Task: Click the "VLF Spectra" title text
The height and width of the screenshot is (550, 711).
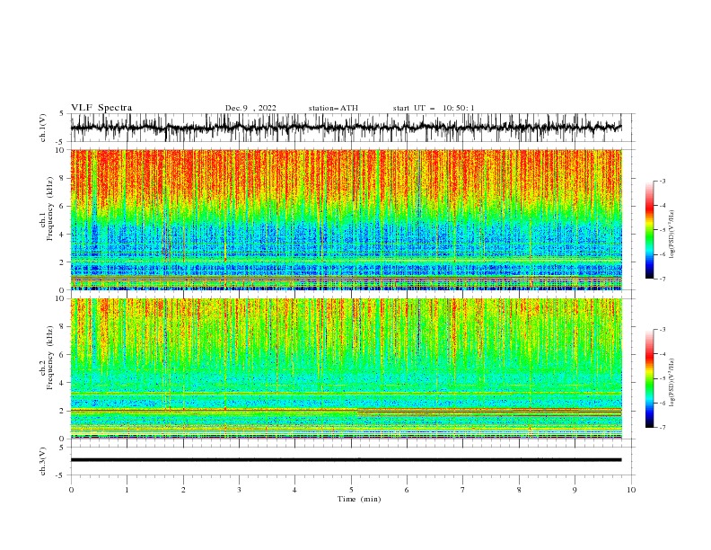Action: click(x=101, y=108)
